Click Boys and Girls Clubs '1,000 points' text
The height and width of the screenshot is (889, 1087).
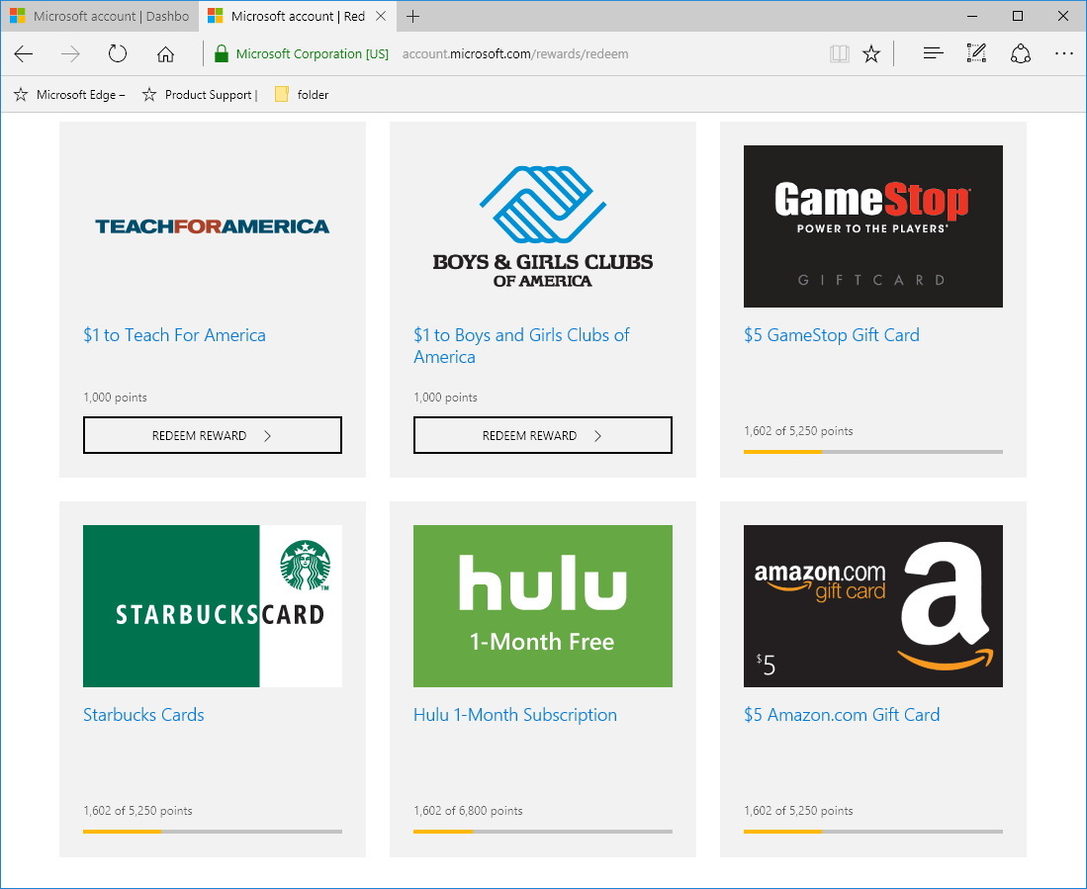pyautogui.click(x=445, y=398)
